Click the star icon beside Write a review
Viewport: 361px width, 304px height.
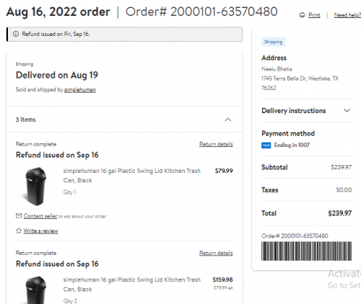pyautogui.click(x=19, y=231)
